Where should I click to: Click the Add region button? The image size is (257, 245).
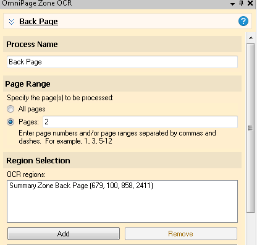click(x=64, y=234)
